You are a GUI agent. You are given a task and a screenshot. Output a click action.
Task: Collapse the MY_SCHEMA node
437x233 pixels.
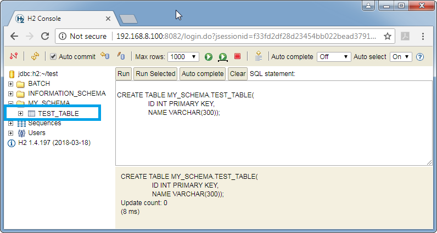point(11,103)
